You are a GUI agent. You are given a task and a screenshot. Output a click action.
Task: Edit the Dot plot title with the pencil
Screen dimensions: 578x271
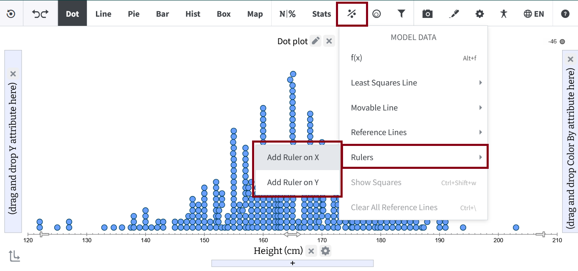tap(316, 41)
